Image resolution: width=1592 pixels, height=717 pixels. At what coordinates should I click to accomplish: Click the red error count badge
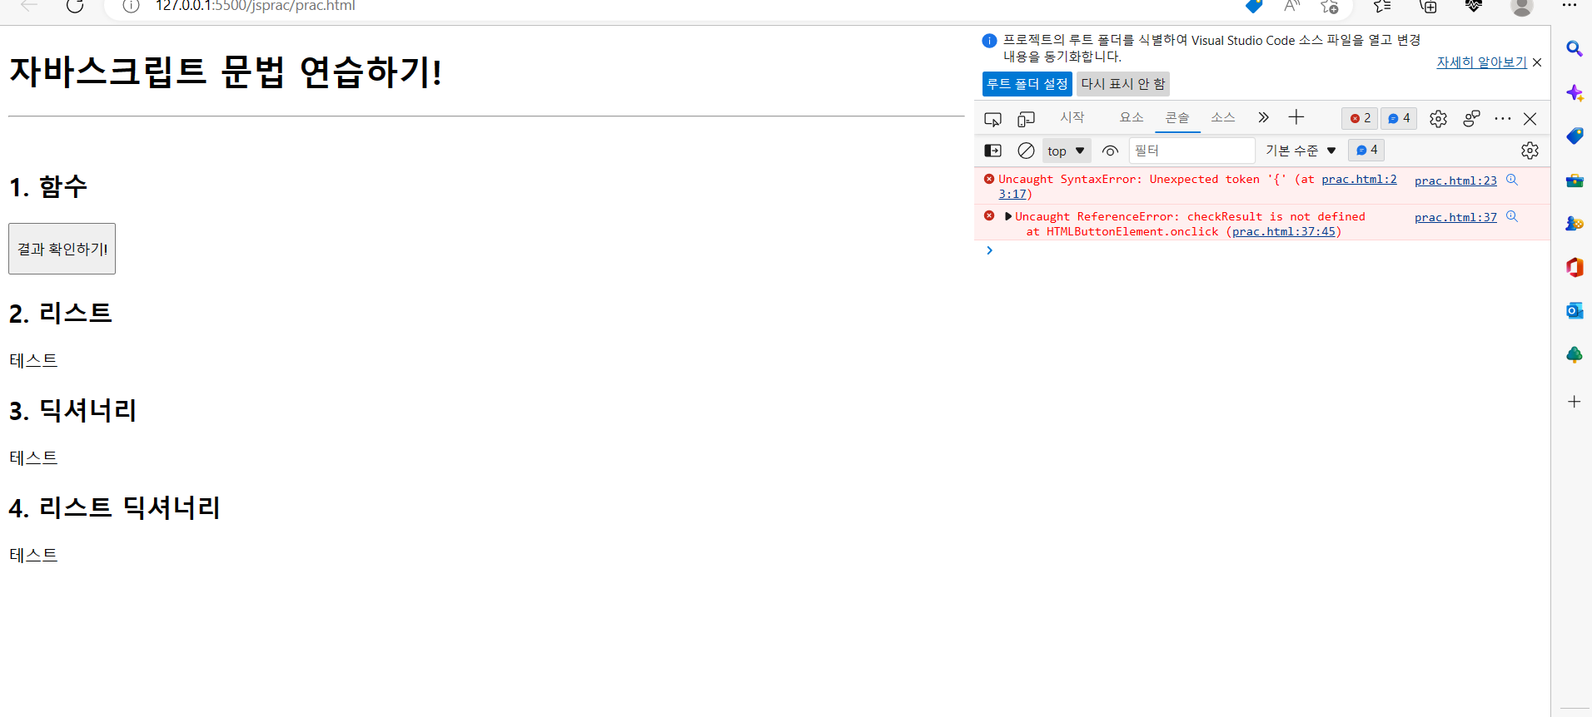click(x=1360, y=118)
